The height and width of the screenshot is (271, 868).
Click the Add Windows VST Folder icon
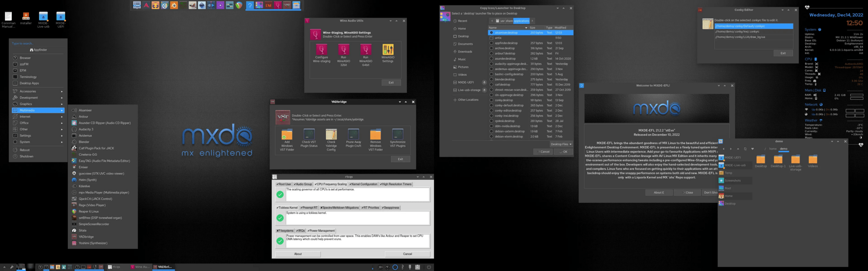[x=287, y=135]
